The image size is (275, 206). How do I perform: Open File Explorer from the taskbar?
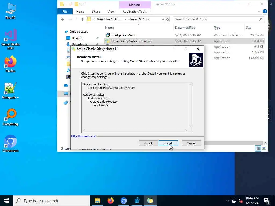(x=97, y=201)
